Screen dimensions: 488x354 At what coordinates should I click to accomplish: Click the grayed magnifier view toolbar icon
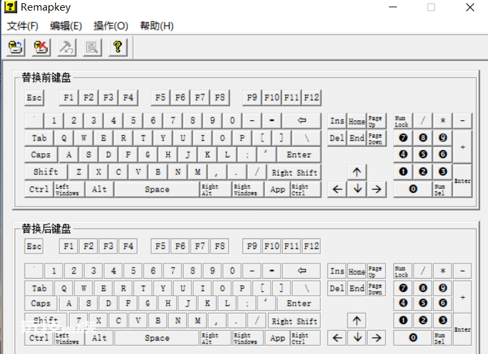coord(92,48)
